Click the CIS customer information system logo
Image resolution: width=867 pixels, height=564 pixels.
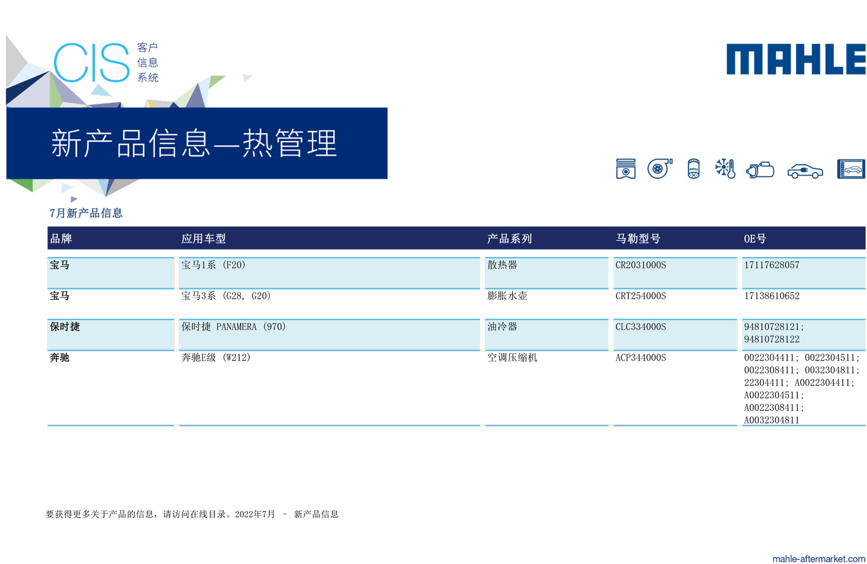(x=106, y=62)
